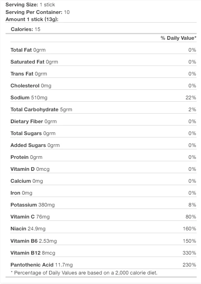Image resolution: width=201 pixels, height=284 pixels.
Task: Click the % Daily Value header
Action: tap(178, 38)
